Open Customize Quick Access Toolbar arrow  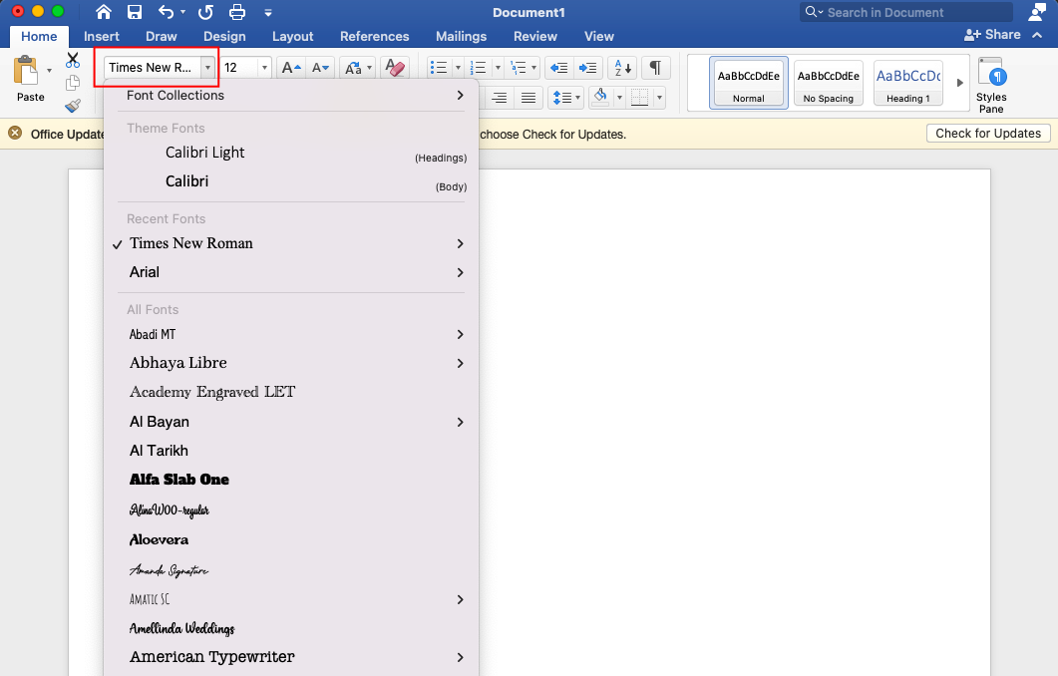[x=268, y=13]
